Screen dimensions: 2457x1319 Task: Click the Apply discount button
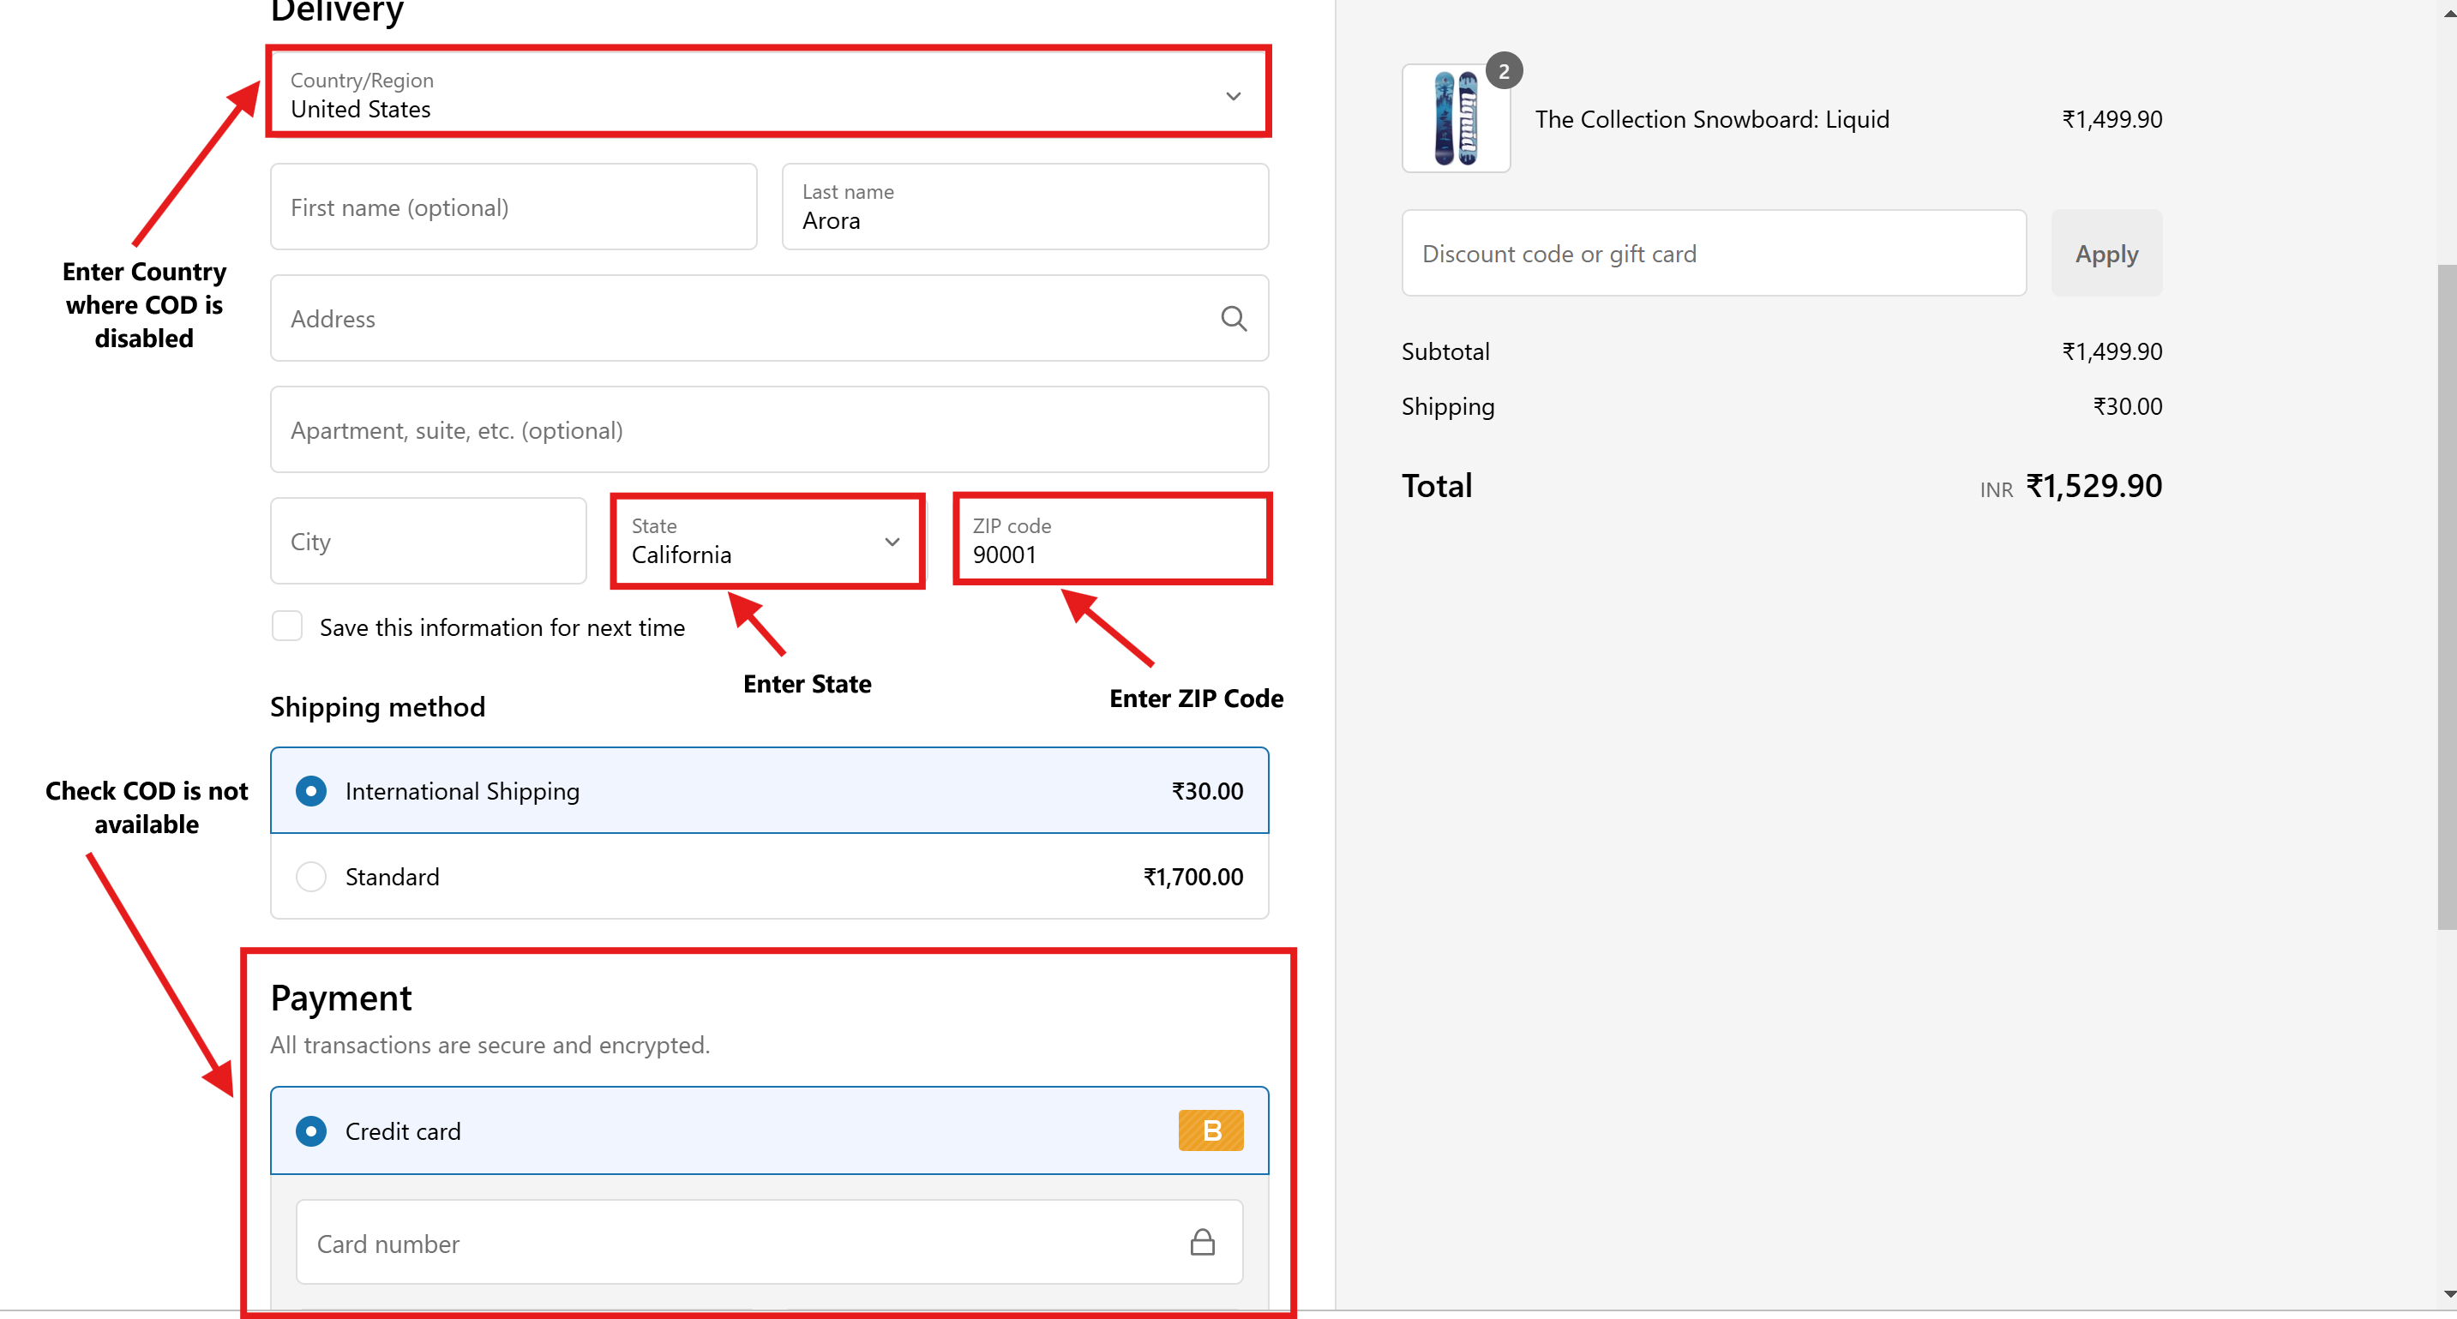click(x=2106, y=254)
